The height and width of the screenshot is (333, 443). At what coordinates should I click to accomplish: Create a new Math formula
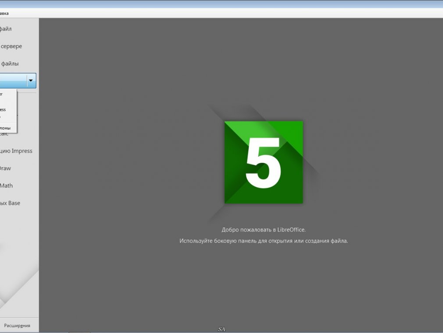pyautogui.click(x=6, y=186)
